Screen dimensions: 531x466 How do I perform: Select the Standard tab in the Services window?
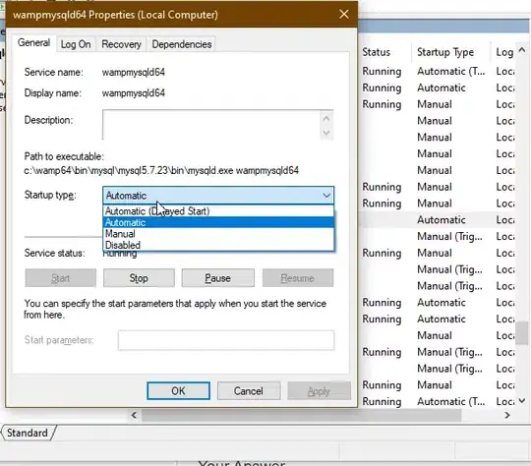tap(28, 433)
